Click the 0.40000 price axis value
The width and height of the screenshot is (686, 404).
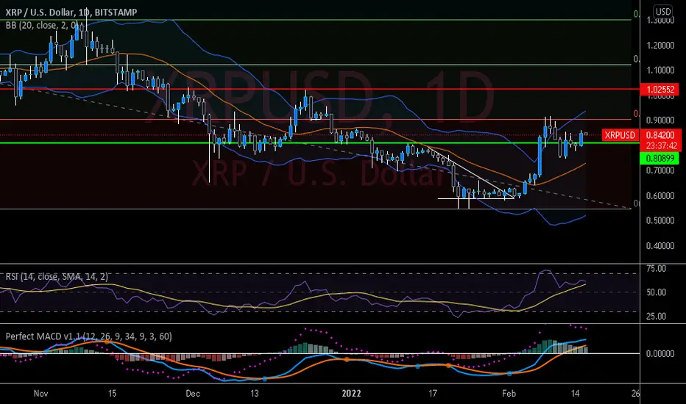(660, 246)
